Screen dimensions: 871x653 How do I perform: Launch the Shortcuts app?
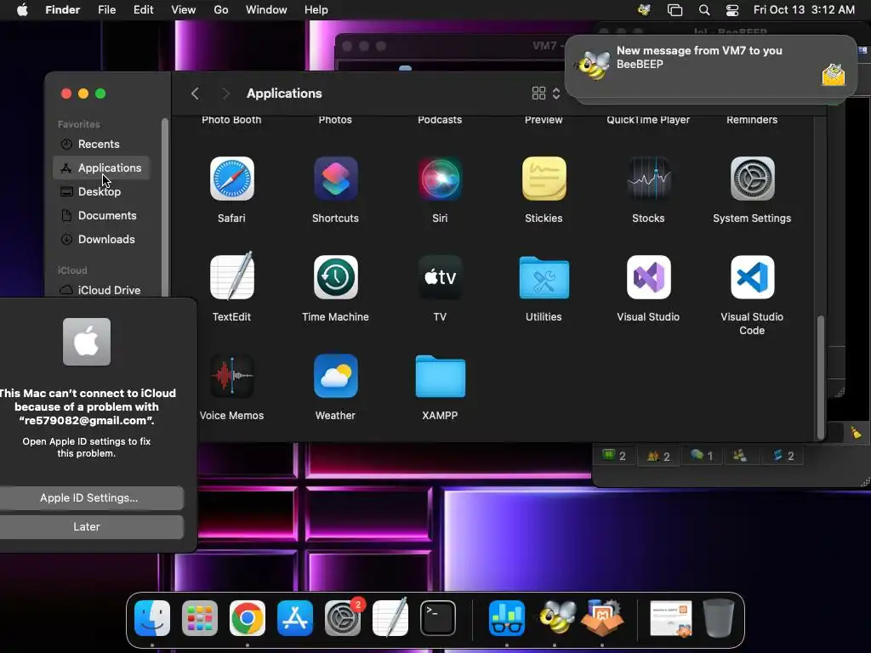point(335,179)
